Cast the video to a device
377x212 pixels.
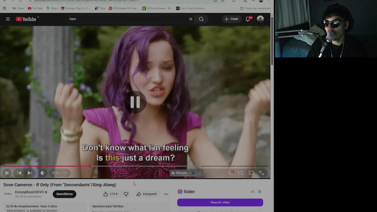click(251, 173)
